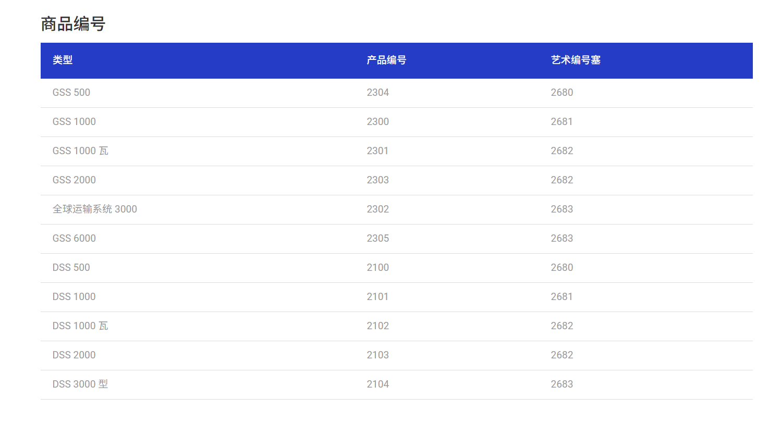This screenshot has height=423, width=781.
Task: Click product number 2103
Action: (378, 355)
